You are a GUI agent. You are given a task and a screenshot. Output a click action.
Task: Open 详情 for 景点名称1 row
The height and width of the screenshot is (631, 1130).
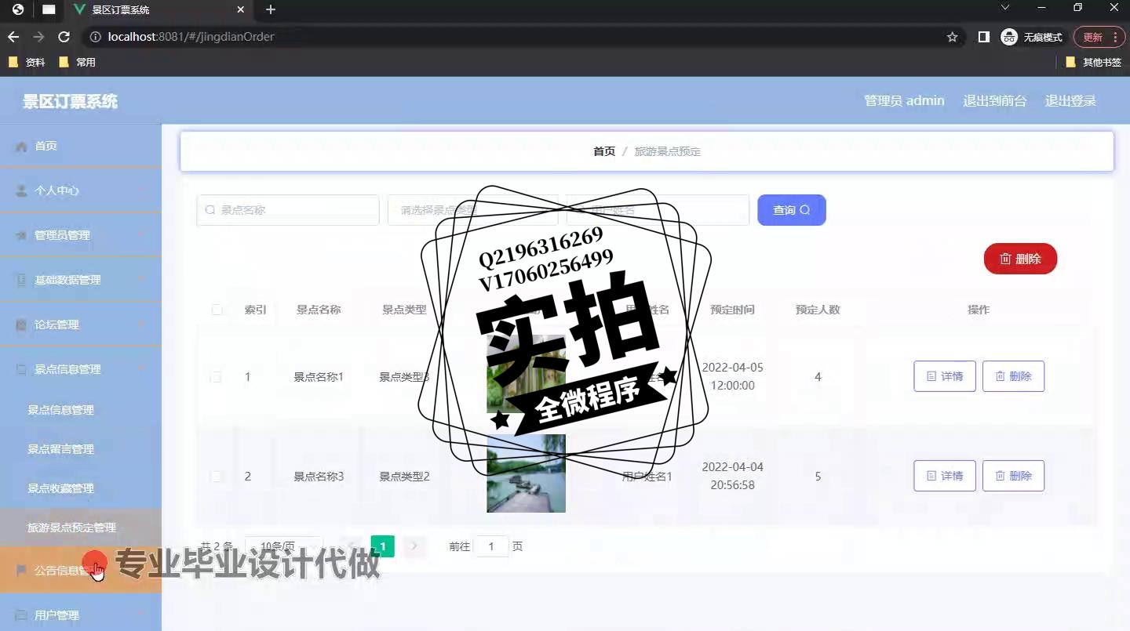click(x=945, y=376)
